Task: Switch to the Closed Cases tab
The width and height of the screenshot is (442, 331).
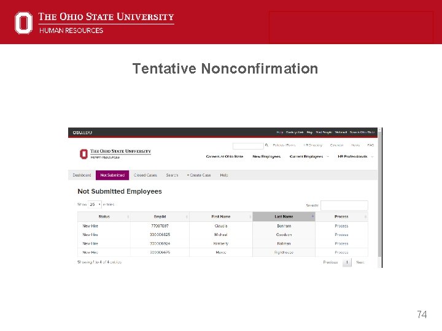Action: pos(145,175)
